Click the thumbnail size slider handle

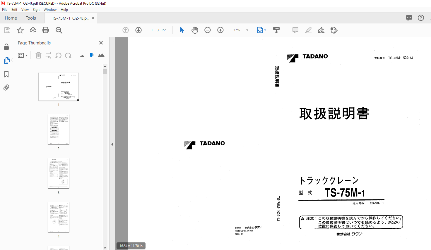pos(91,55)
